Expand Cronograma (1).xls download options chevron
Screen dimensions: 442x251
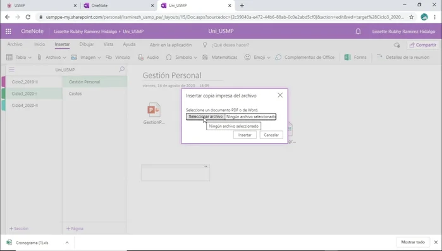(67, 243)
